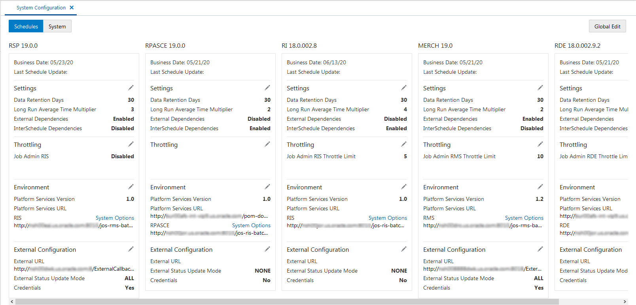Click RI Long Run Average Time Multiplier 4
The width and height of the screenshot is (636, 305).
click(405, 109)
